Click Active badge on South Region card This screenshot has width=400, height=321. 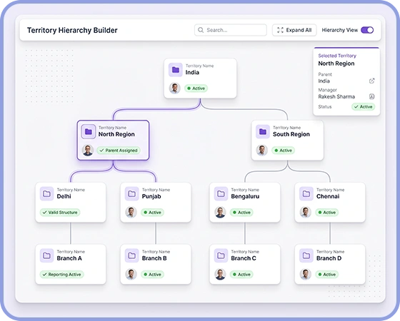tap(283, 151)
